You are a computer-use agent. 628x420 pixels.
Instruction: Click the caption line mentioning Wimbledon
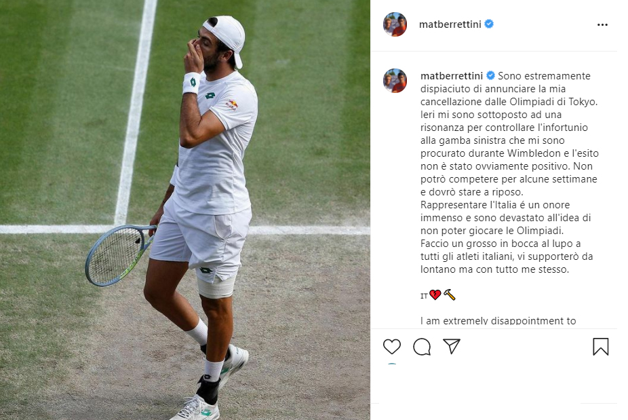tap(509, 153)
